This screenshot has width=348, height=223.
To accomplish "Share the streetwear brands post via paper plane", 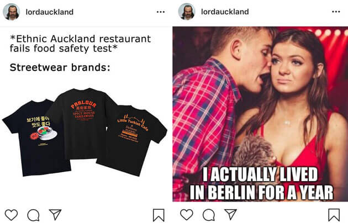I will 55,214.
